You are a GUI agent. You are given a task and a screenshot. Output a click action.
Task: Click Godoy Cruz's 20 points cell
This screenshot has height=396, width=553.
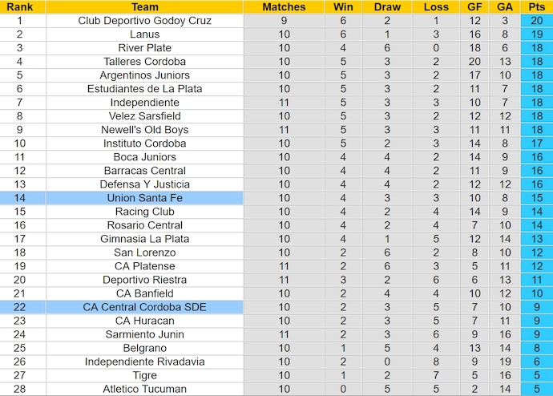pos(536,21)
